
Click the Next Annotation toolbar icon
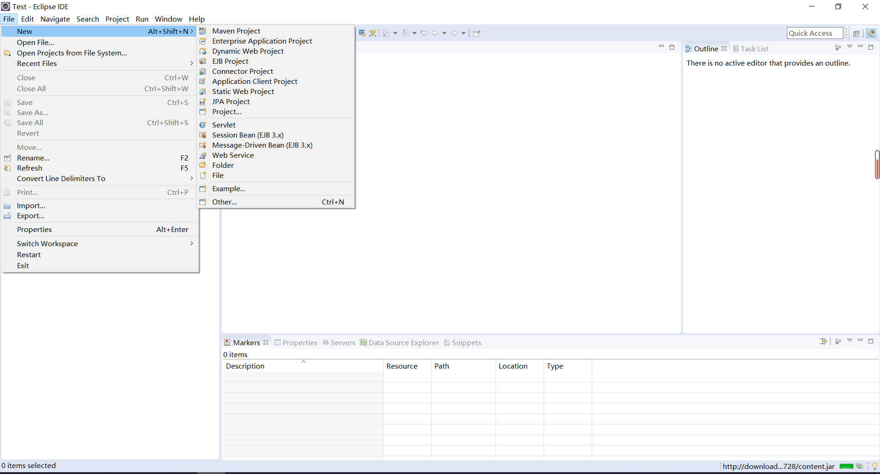(386, 33)
